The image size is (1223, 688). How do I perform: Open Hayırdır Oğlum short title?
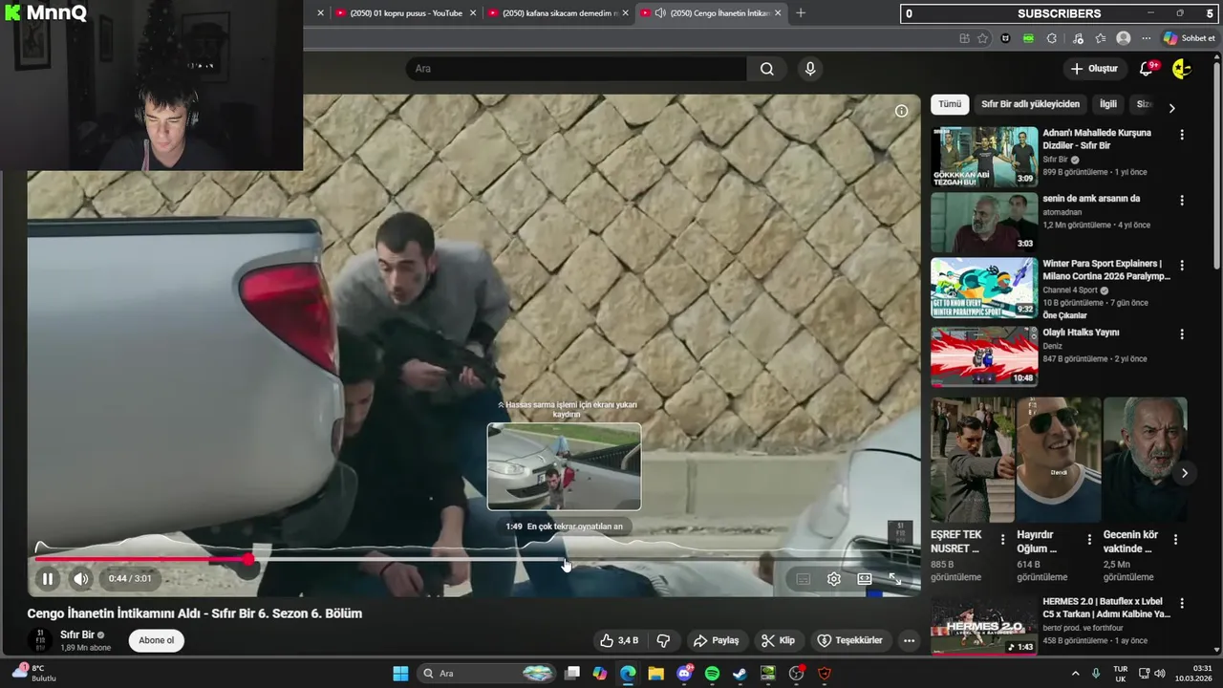(1037, 542)
